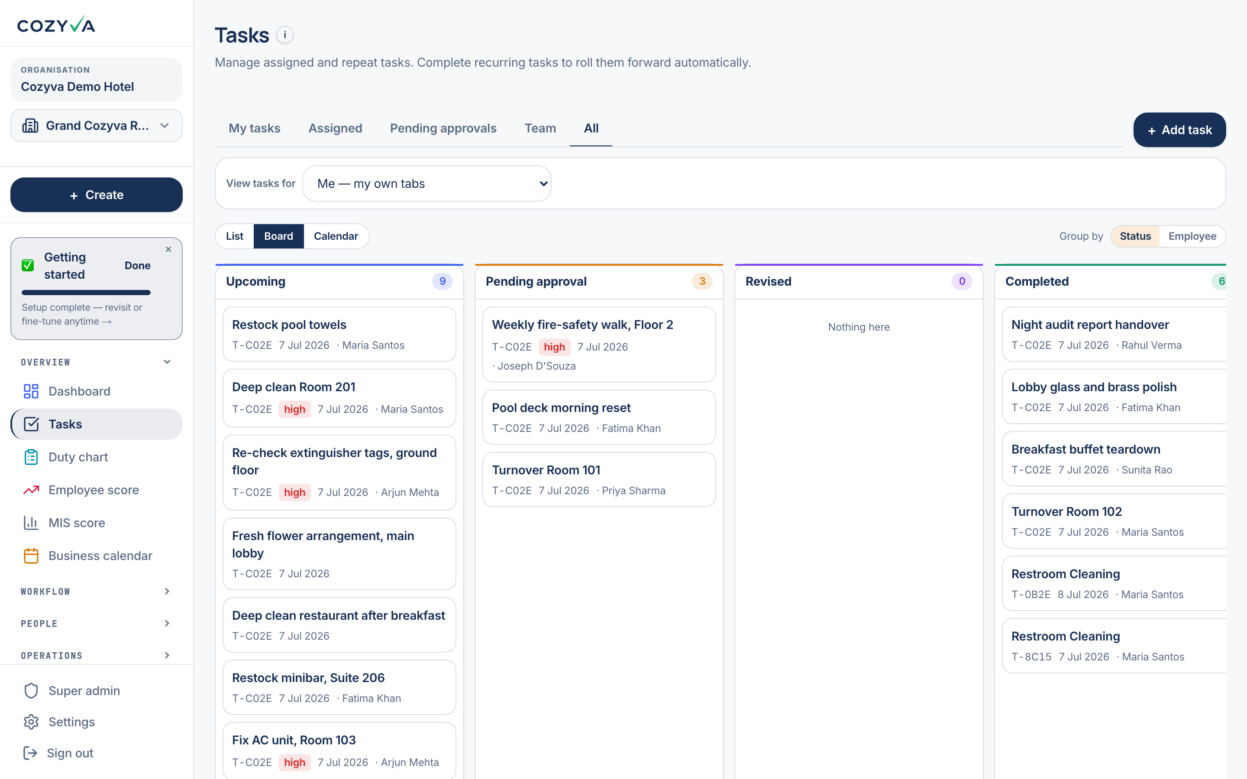Open the Tasks info icon
Image resolution: width=1247 pixels, height=779 pixels.
point(285,35)
